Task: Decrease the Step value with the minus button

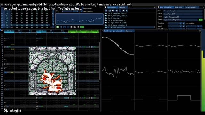Action: coord(74,11)
